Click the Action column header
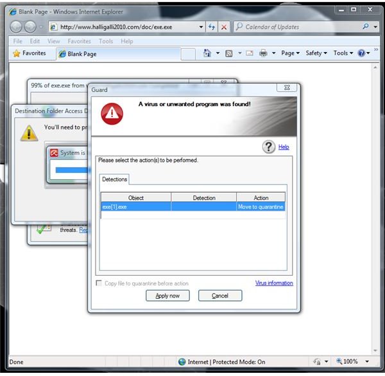Image resolution: width=385 pixels, height=376 pixels. (261, 198)
